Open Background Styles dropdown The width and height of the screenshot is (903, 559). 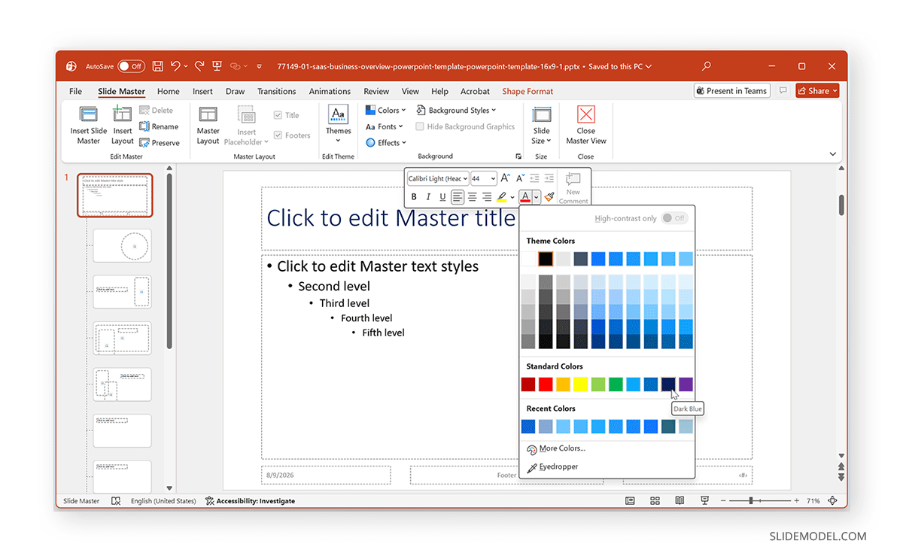coord(456,110)
